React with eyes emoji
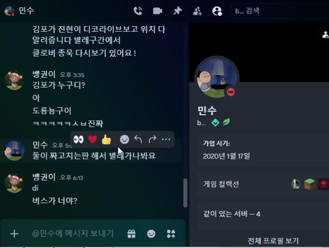Screen dimensions: 329x248 (78, 139)
